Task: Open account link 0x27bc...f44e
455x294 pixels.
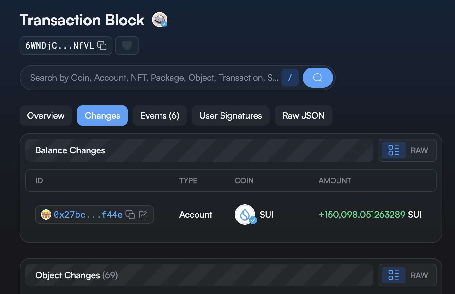Action: [x=88, y=215]
